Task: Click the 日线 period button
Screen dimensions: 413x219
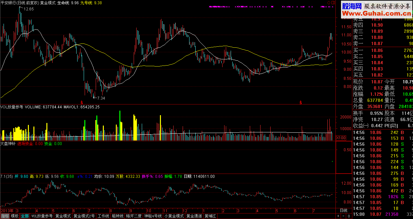Action: (x=343, y=211)
